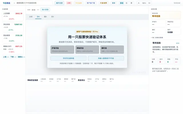The image size is (183, 114).
Task: Open the 韩国KOSPI index card
Action: [13, 49]
